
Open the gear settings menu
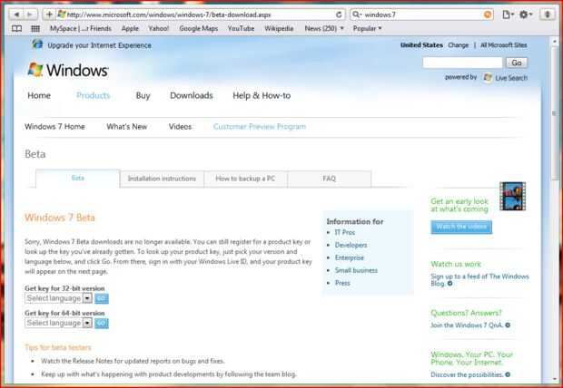[x=525, y=15]
